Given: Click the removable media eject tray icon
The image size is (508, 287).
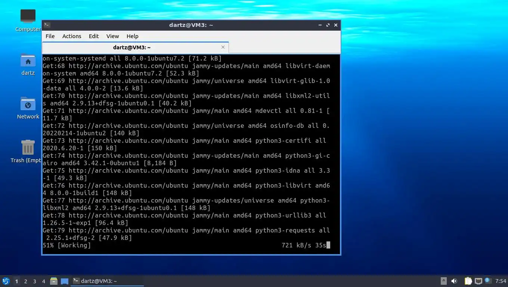Looking at the screenshot, I should pyautogui.click(x=444, y=281).
